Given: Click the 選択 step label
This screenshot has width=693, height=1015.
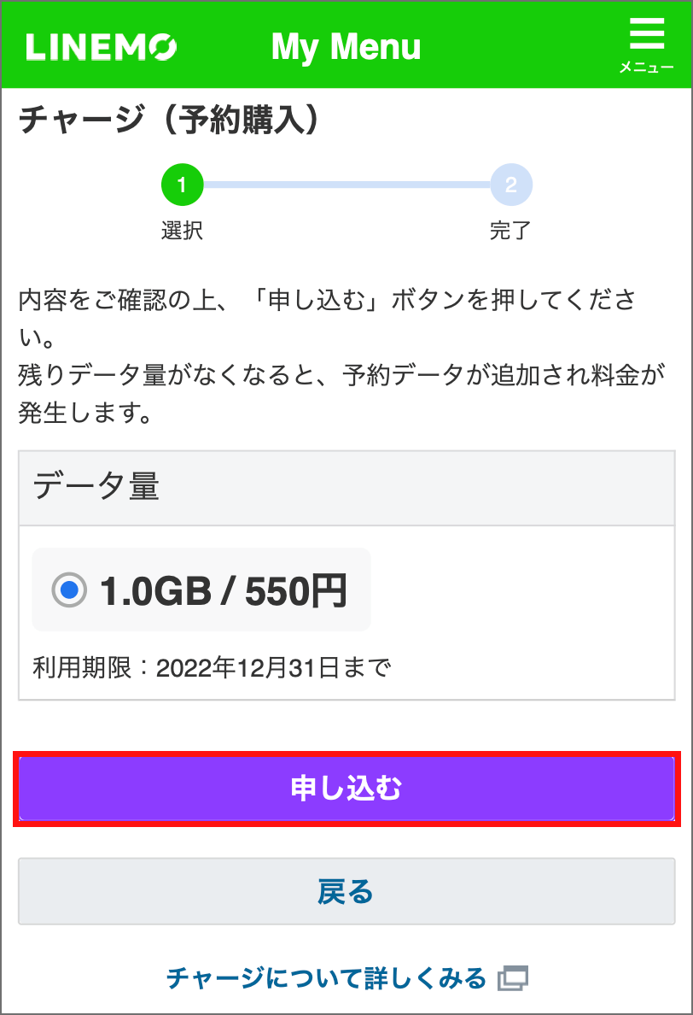Looking at the screenshot, I should tap(183, 231).
